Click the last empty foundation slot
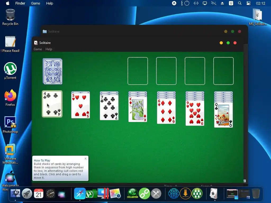Viewport: 271px width, 203px height. [x=223, y=71]
